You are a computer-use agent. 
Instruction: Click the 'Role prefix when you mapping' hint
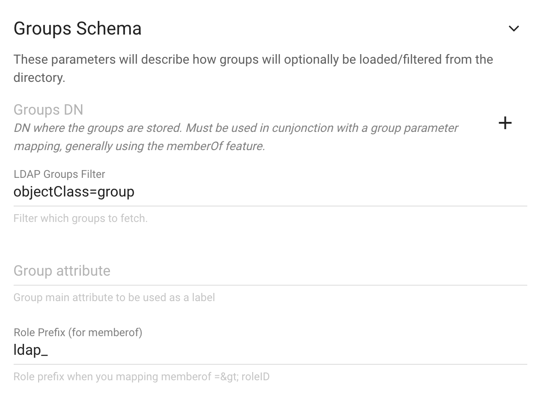coord(141,377)
